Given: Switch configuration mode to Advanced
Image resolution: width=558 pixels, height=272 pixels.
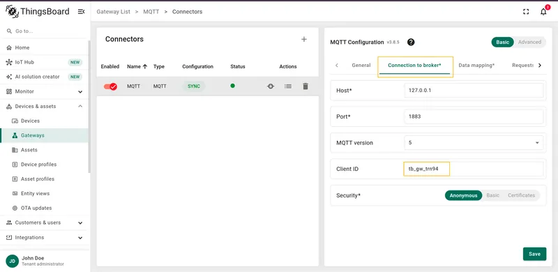Looking at the screenshot, I should [529, 42].
